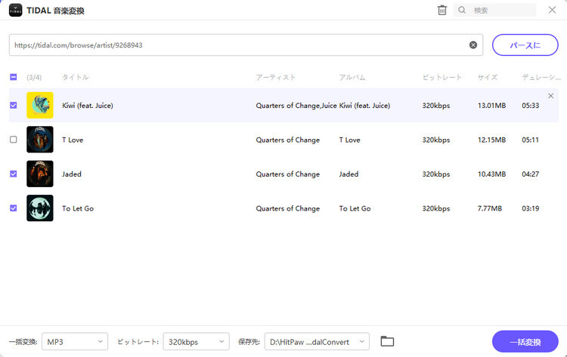
Task: Click the duration value "05:11"
Action: pos(530,140)
